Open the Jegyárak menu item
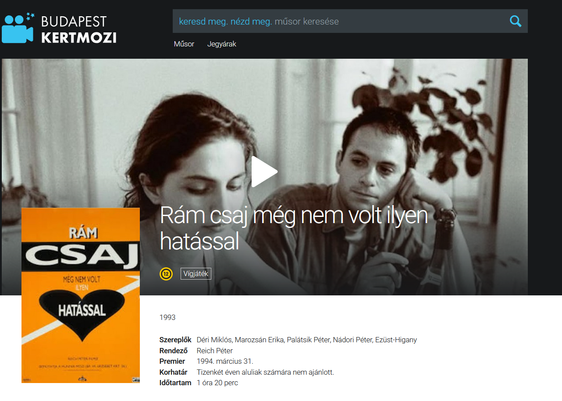This screenshot has height=401, width=562. (222, 44)
